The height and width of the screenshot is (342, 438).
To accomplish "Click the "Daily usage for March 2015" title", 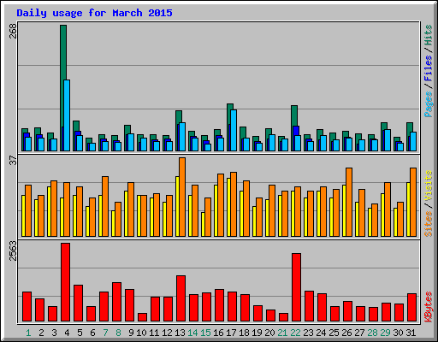I will [x=94, y=13].
